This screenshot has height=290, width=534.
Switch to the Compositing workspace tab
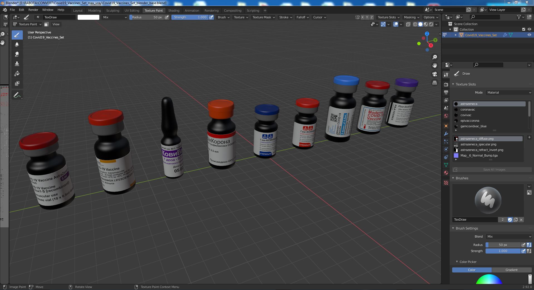[x=233, y=11]
